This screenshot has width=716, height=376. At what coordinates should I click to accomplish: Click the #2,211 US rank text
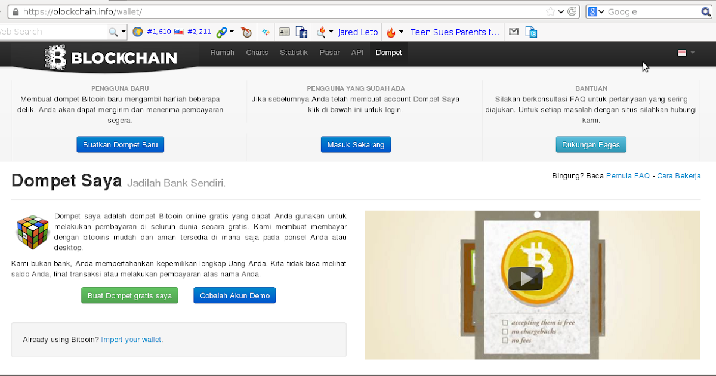199,32
